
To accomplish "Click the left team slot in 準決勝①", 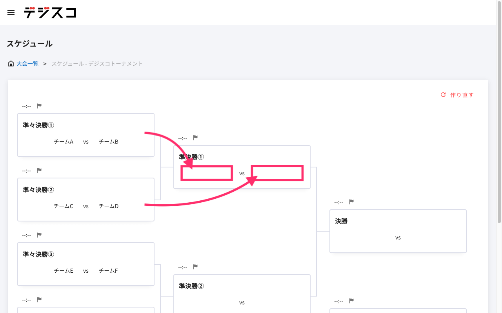I will (x=207, y=173).
